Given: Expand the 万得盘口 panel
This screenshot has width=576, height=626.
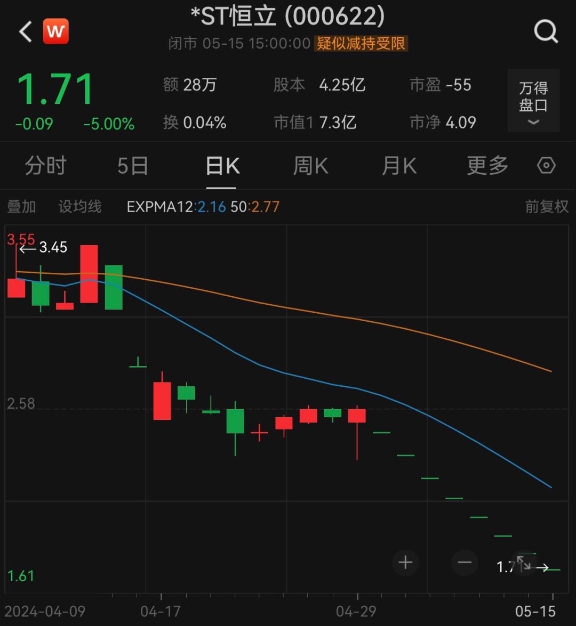Looking at the screenshot, I should tap(533, 101).
